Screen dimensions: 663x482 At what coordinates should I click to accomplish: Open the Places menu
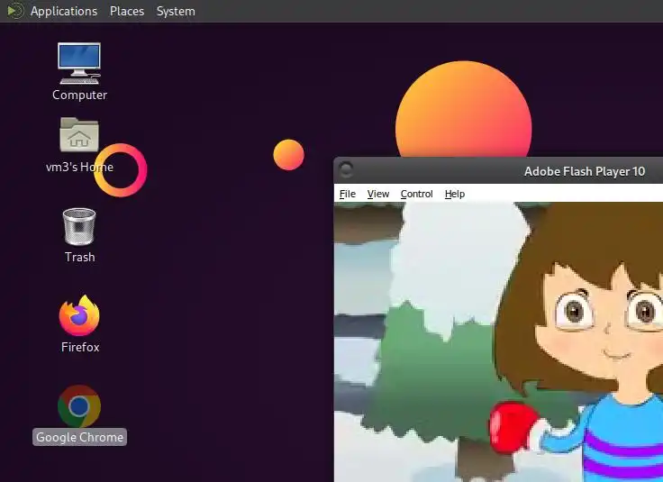click(x=127, y=11)
